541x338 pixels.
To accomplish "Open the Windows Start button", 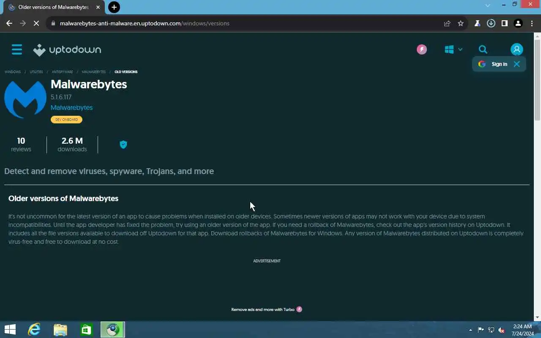I will click(10, 330).
